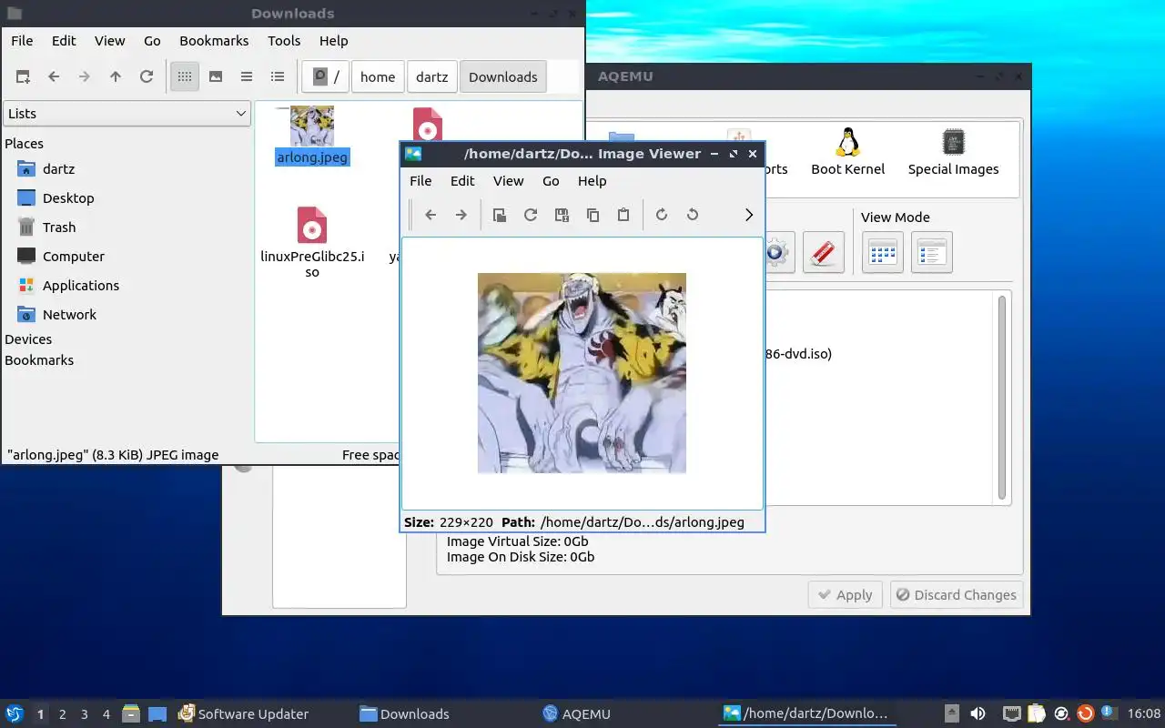1165x728 pixels.
Task: Click the root path button in file manager
Action: click(x=326, y=76)
